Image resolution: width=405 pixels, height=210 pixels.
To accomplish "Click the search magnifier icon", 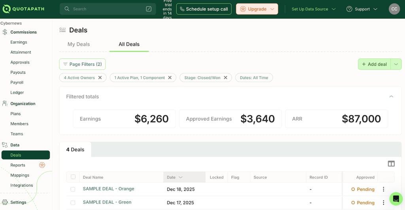I will 67,9.
